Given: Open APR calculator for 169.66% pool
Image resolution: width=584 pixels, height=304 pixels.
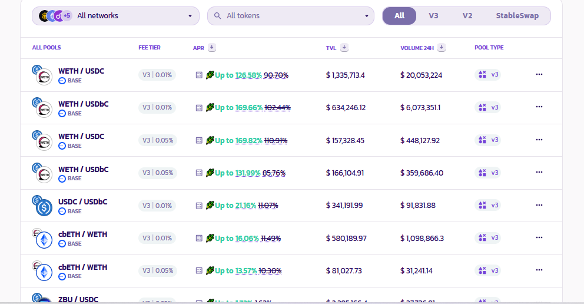Looking at the screenshot, I should coord(199,108).
